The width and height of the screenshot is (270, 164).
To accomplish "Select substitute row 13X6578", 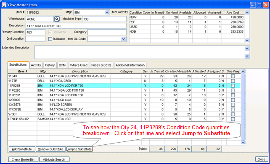I will click(124, 105).
